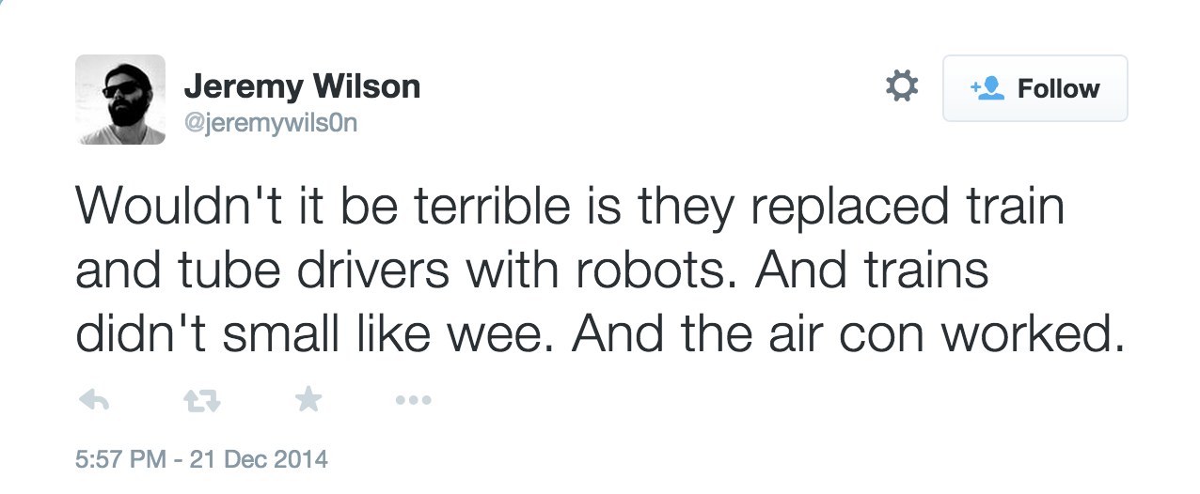
Task: Open the @jeremywils0n handle link
Action: pyautogui.click(x=271, y=123)
